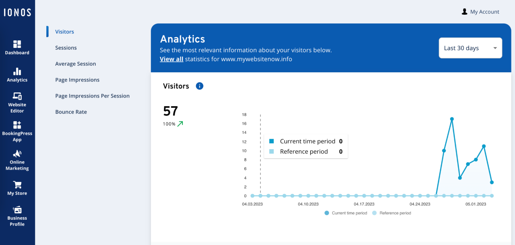This screenshot has width=515, height=245.
Task: Select Average Session menu item
Action: 75,64
